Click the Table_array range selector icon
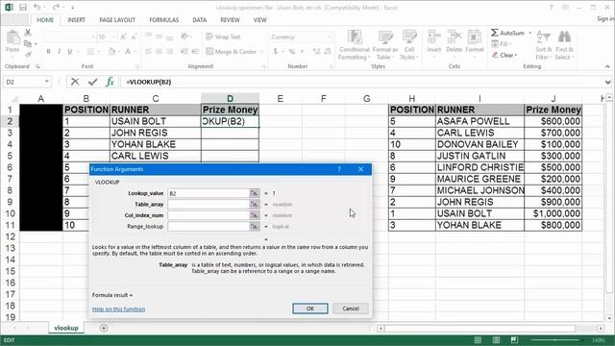The height and width of the screenshot is (346, 615). tap(254, 204)
